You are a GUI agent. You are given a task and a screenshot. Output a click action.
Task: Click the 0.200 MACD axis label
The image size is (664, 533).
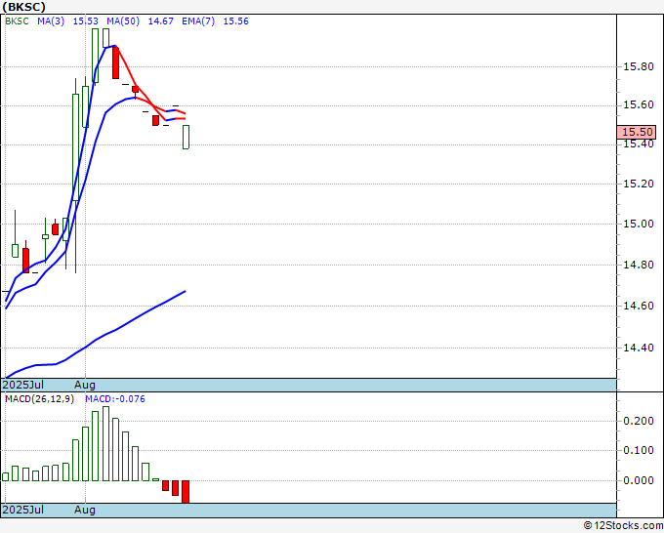639,421
